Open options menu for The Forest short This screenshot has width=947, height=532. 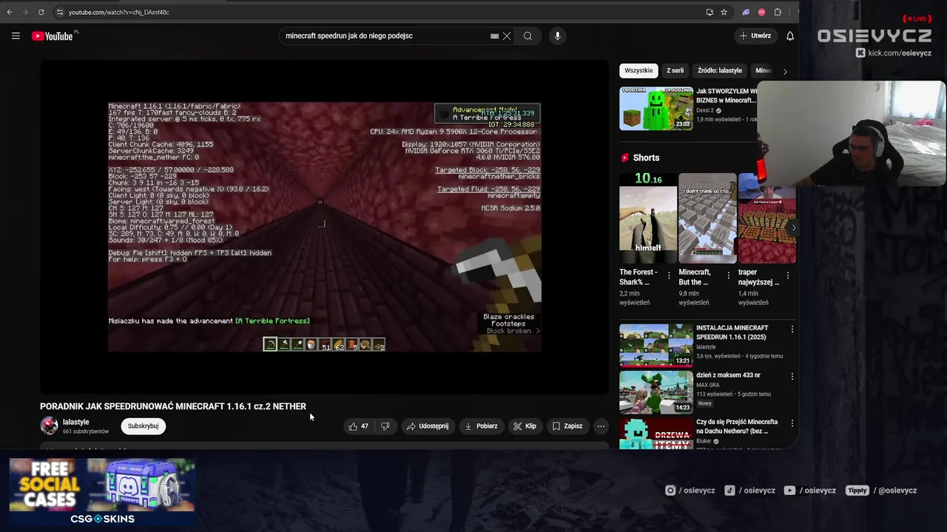[670, 275]
